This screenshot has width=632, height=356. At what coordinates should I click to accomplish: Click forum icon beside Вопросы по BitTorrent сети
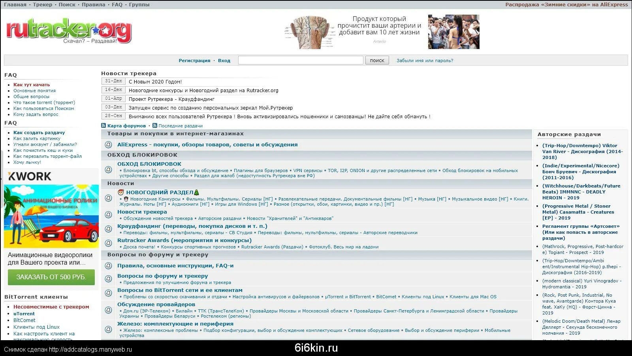pos(108,293)
